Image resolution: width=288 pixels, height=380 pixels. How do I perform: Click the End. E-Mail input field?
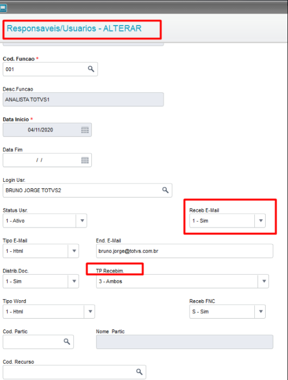click(x=185, y=251)
